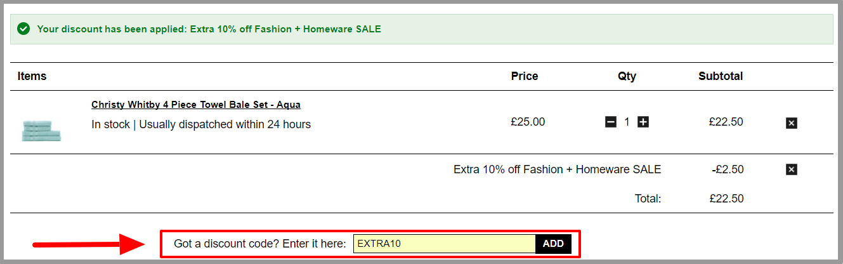
Task: Increase towel set quantity with plus icon
Action: coord(643,122)
